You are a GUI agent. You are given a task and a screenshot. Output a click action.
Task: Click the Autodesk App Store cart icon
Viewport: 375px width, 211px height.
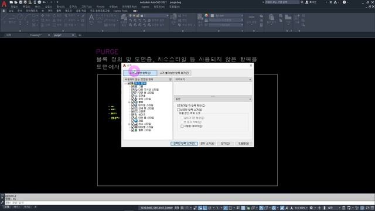pyautogui.click(x=330, y=2)
